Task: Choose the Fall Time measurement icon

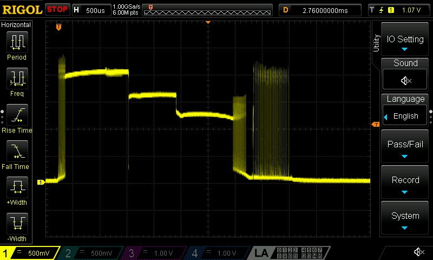Action: click(x=17, y=151)
